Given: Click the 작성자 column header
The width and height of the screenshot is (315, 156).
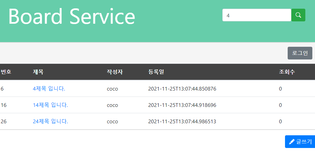Looking at the screenshot, I should tap(115, 72).
